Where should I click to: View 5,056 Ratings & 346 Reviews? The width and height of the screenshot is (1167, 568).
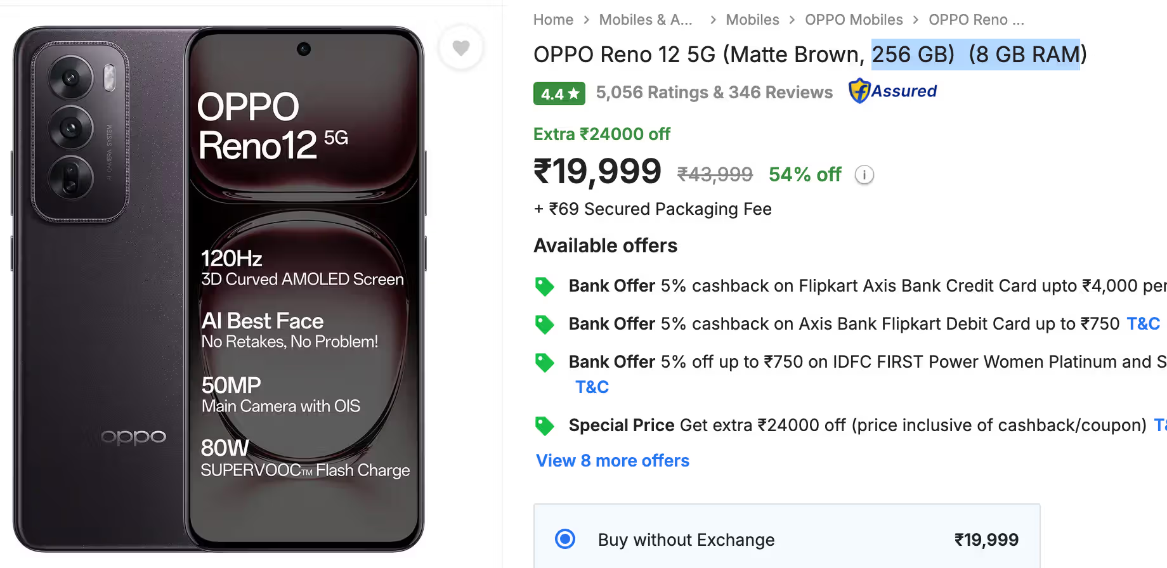[x=714, y=93]
